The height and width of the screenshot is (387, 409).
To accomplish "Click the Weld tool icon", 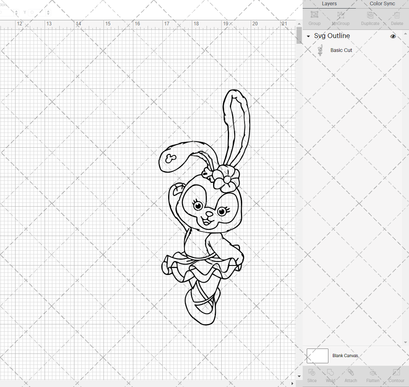I will [330, 372].
